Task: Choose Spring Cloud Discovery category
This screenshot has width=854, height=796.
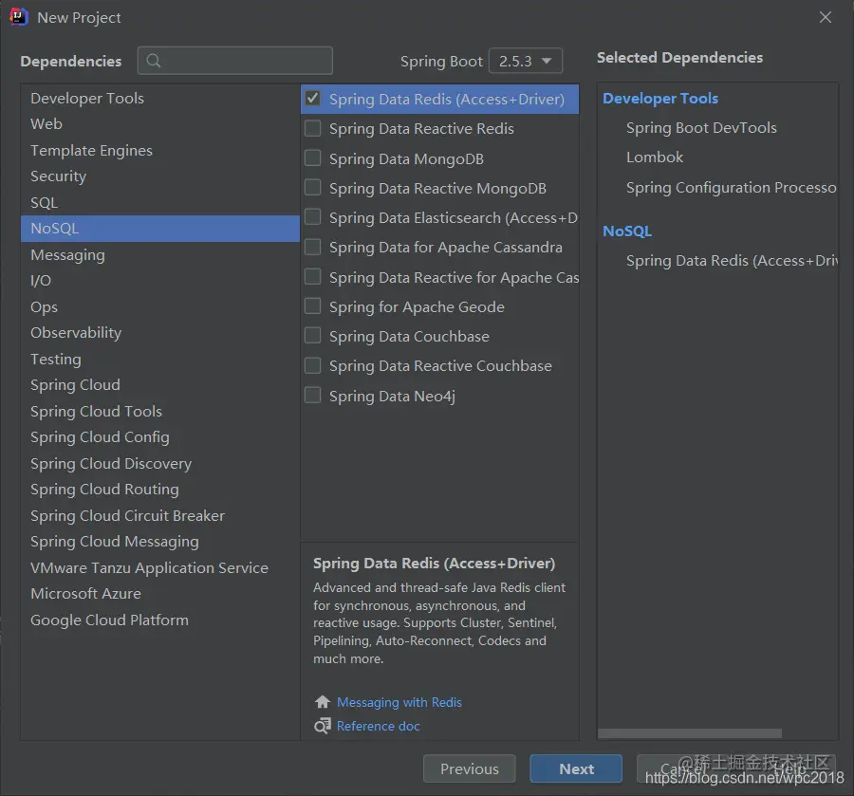Action: coord(160,463)
